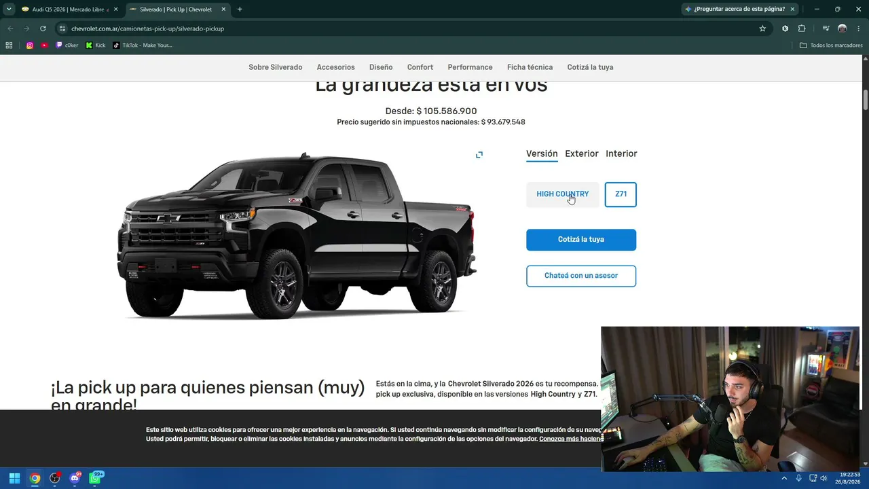Open the Windows Start menu
Image resolution: width=869 pixels, height=489 pixels.
tap(14, 478)
